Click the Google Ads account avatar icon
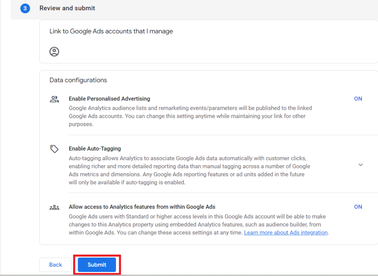Image resolution: width=378 pixels, height=276 pixels. point(54,52)
